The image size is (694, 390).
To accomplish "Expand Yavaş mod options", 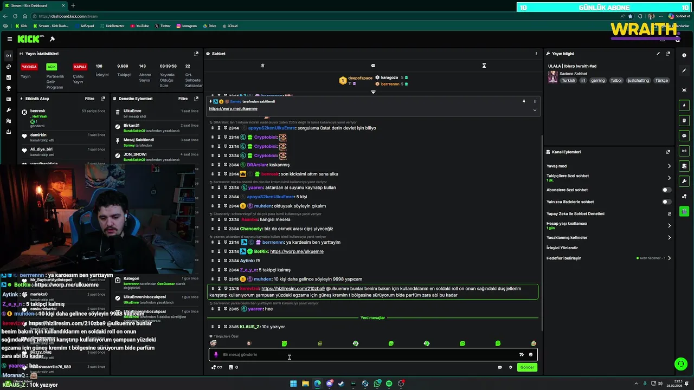I will (669, 166).
